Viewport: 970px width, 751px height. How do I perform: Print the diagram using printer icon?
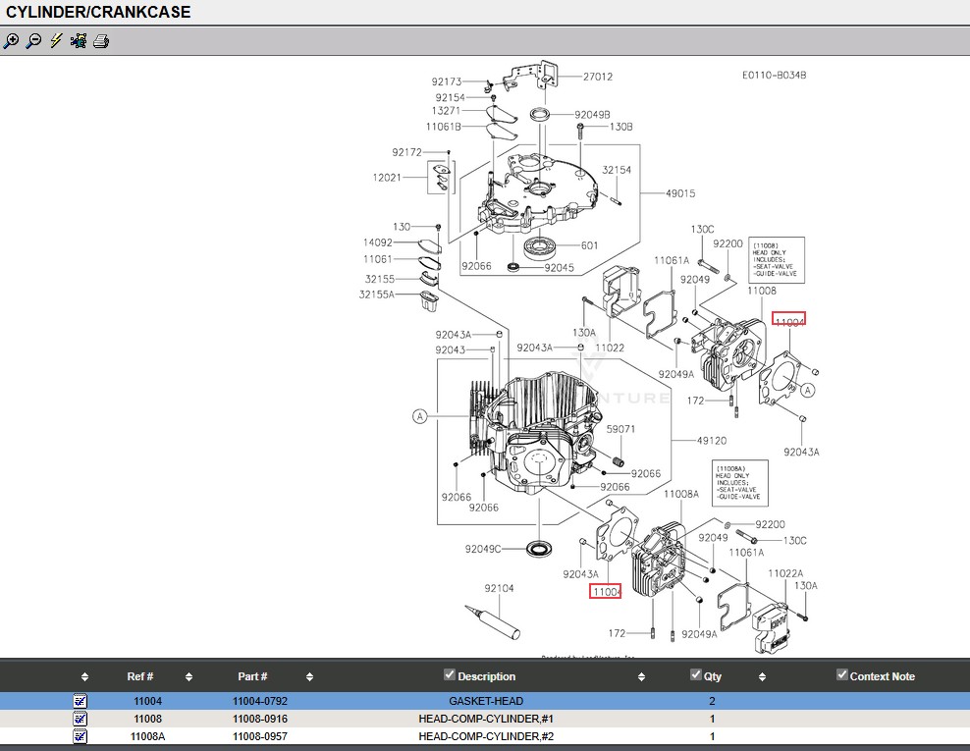pyautogui.click(x=101, y=41)
